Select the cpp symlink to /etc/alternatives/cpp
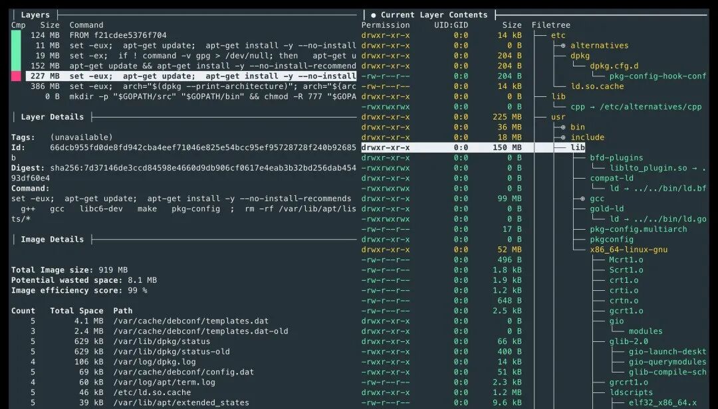The image size is (718, 409). (x=636, y=107)
